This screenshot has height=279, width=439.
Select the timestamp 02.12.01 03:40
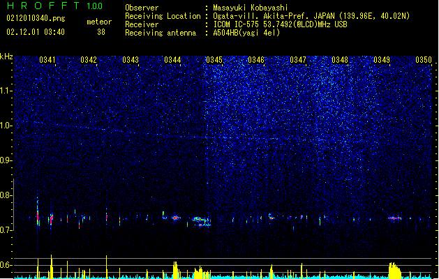coord(36,32)
